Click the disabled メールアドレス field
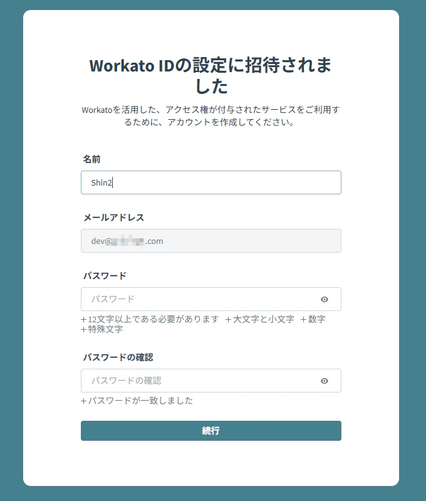This screenshot has height=501, width=426. pyautogui.click(x=210, y=241)
